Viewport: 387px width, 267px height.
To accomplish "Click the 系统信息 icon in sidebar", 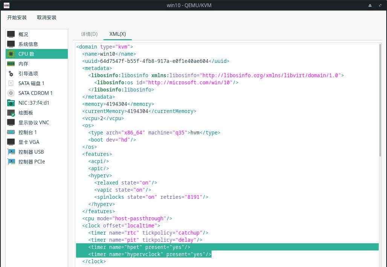I will point(11,44).
